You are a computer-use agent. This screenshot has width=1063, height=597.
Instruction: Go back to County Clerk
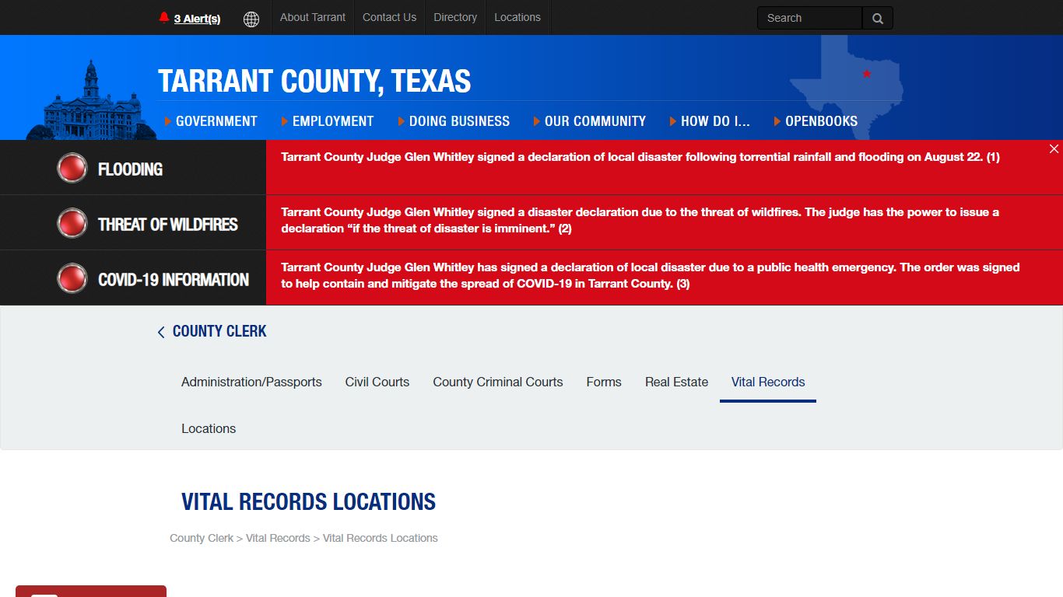[219, 331]
